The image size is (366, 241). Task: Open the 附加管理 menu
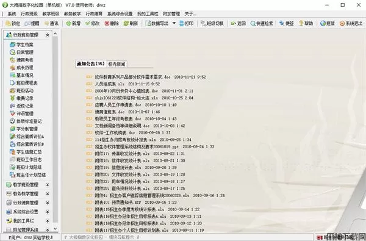[x=171, y=14]
